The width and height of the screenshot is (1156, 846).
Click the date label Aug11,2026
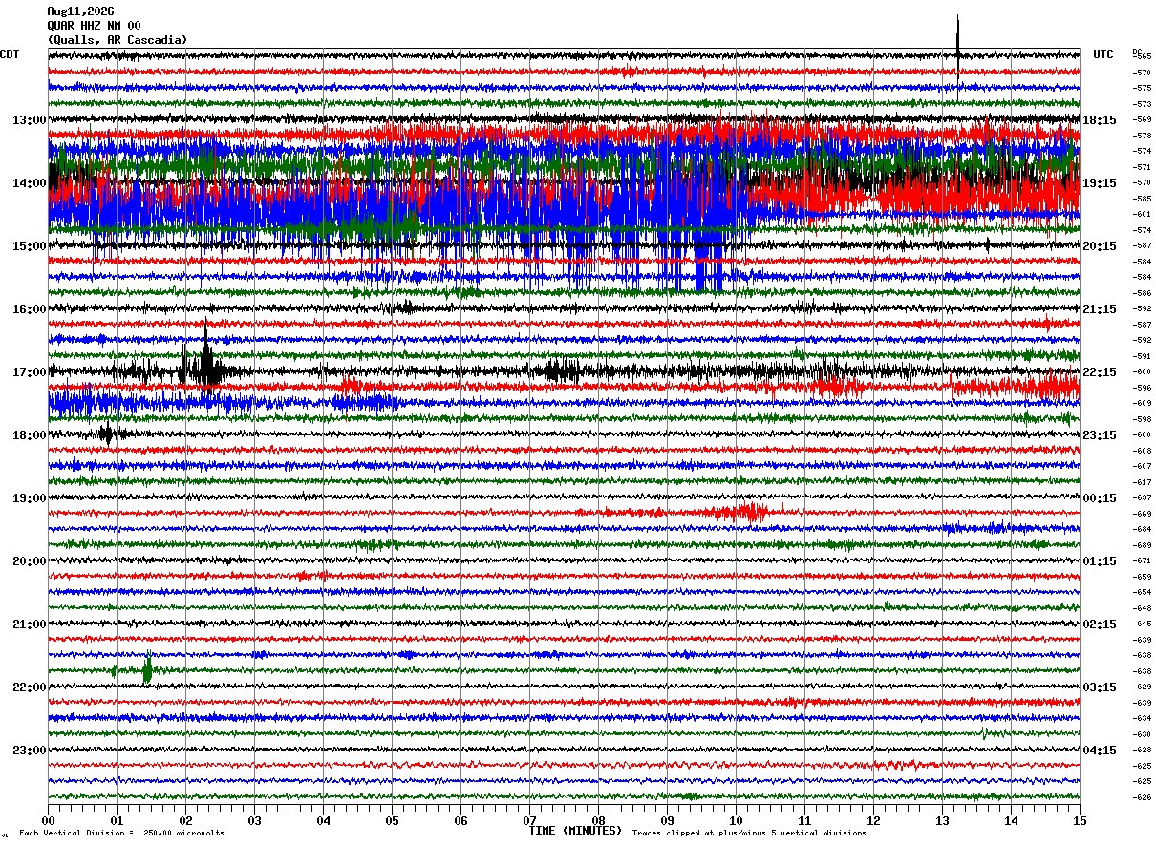point(80,11)
